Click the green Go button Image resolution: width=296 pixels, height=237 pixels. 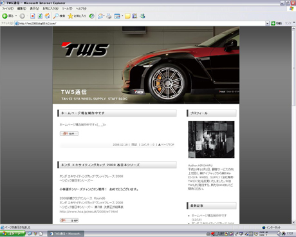click(x=276, y=23)
